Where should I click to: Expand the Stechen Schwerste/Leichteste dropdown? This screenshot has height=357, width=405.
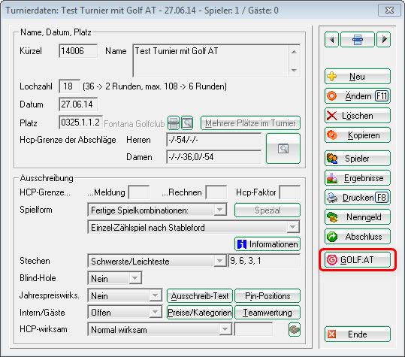pos(220,261)
